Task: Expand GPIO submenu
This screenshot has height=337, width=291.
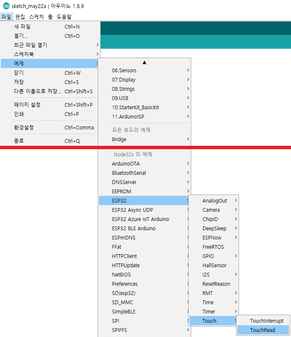Action: pos(213,256)
